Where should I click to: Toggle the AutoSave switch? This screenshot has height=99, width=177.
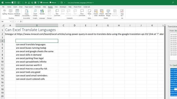coord(14,2)
